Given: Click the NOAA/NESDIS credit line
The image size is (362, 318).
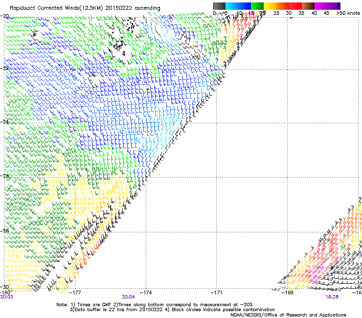Looking at the screenshot, I should point(288,315).
